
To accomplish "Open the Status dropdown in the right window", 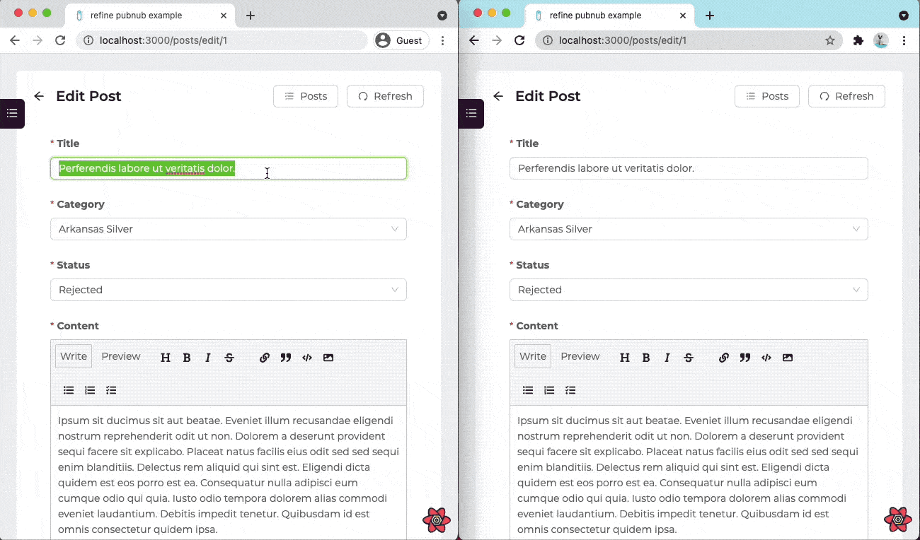I will pos(689,290).
